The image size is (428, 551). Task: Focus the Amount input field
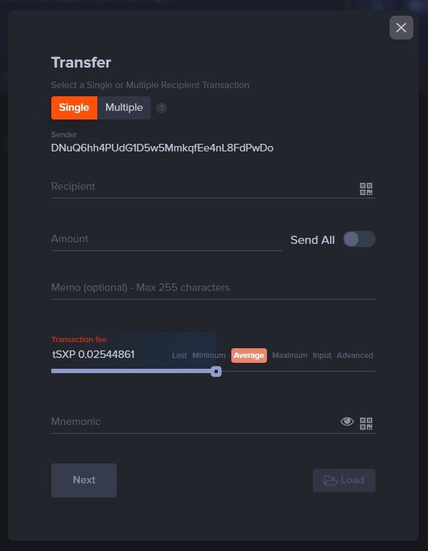(x=167, y=240)
